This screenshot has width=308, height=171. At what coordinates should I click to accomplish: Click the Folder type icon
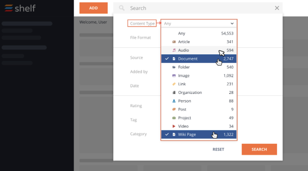pos(174,67)
